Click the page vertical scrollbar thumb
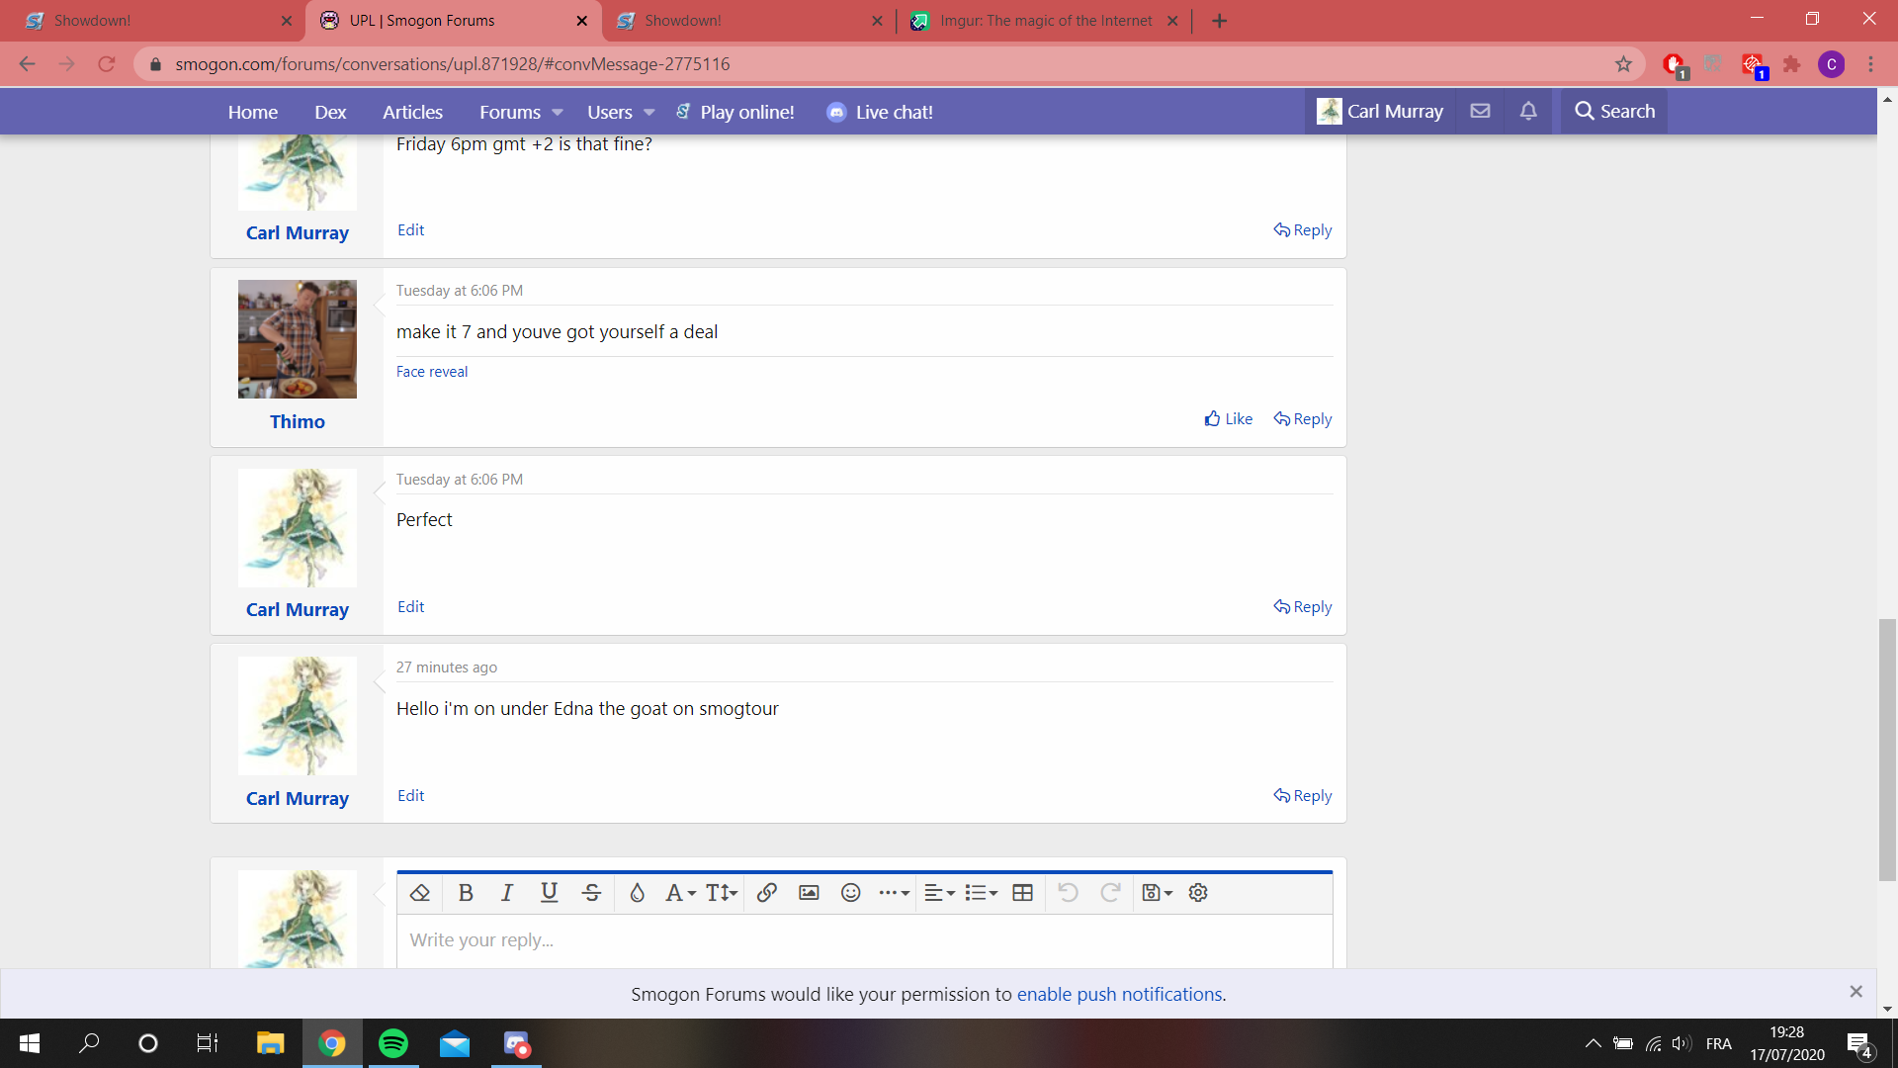The height and width of the screenshot is (1068, 1898). [x=1887, y=750]
